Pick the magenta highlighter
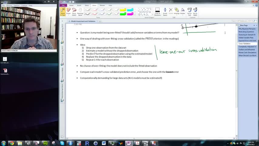The width and height of the screenshot is (259, 146). (130, 14)
